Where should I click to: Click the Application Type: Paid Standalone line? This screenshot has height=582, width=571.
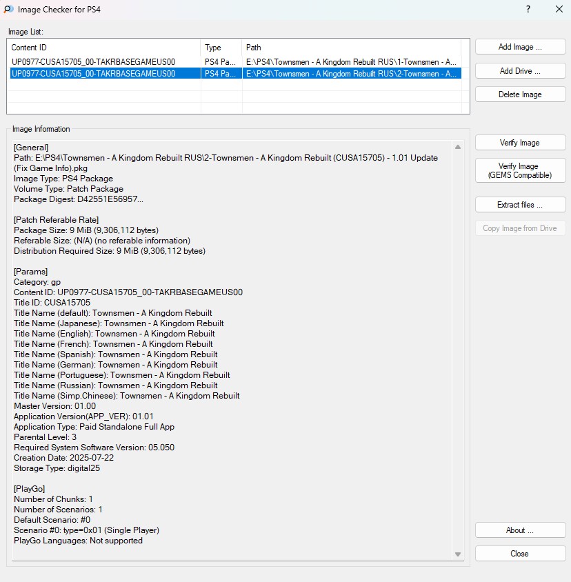(94, 427)
